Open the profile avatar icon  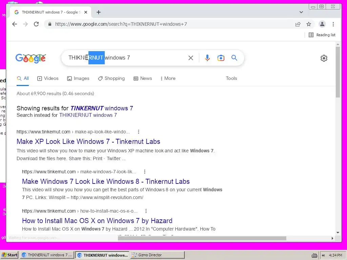322,24
